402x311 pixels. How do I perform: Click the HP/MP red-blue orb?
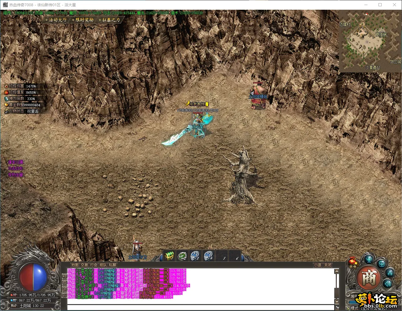click(33, 277)
